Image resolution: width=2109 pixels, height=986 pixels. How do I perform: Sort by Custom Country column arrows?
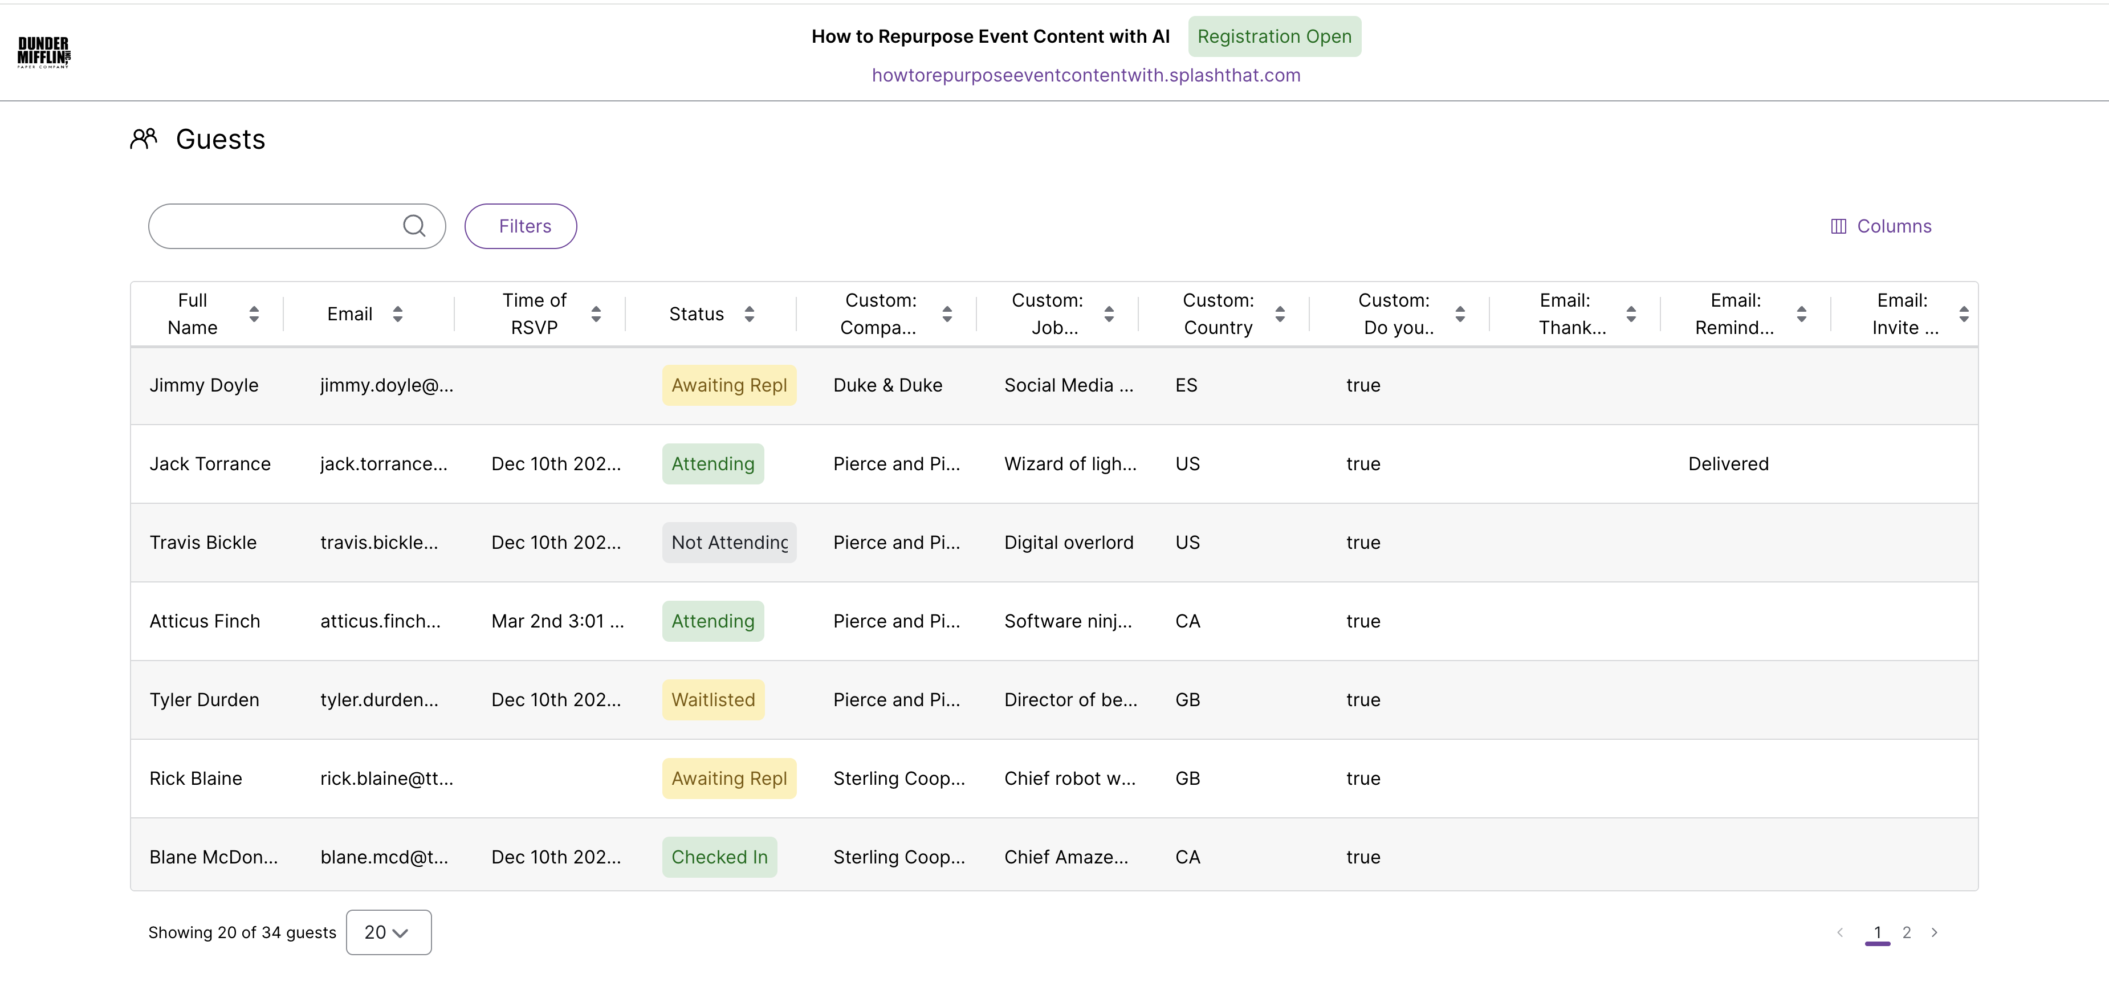tap(1280, 313)
